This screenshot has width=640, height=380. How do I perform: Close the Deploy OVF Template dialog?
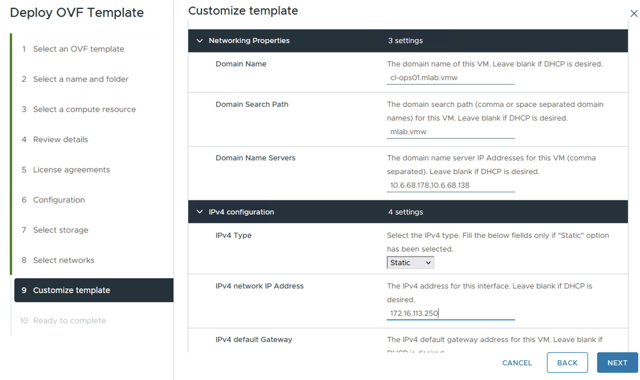pyautogui.click(x=634, y=13)
